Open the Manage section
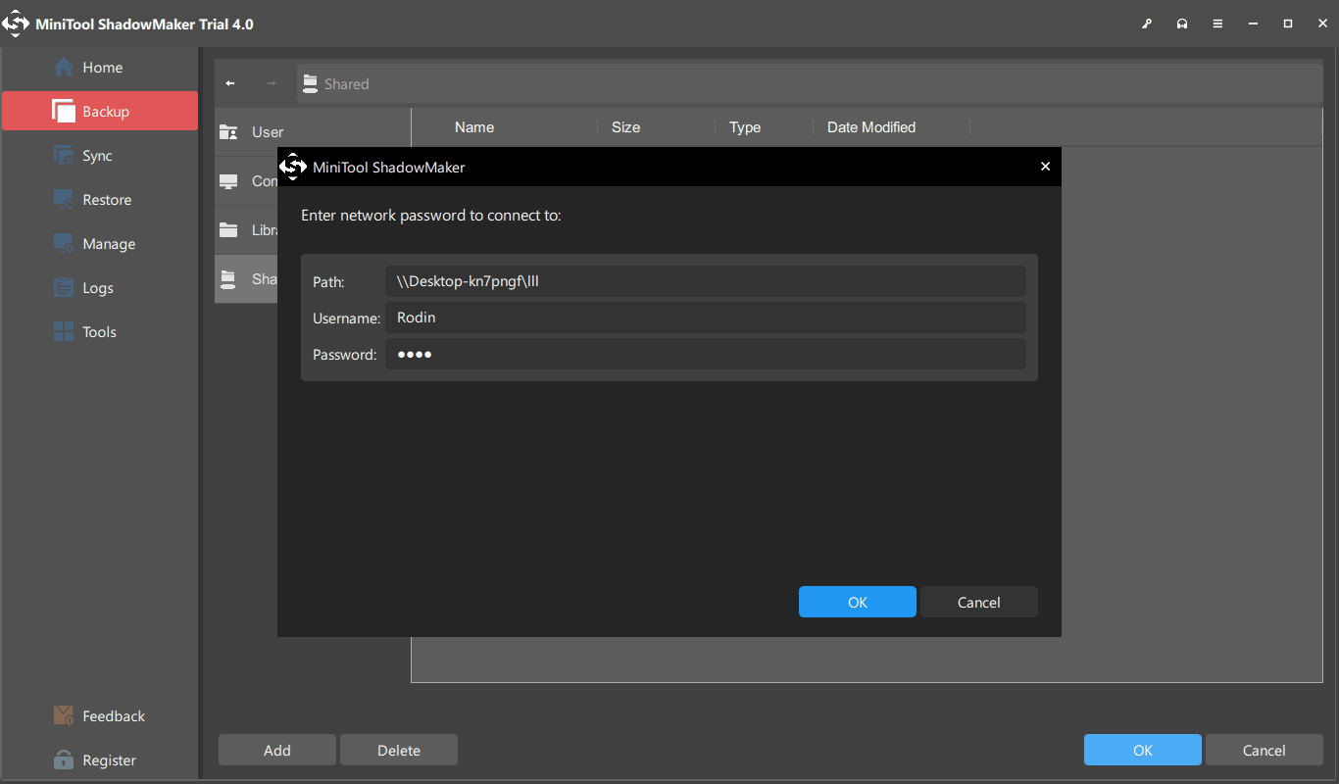Viewport: 1339px width, 784px height. [107, 243]
